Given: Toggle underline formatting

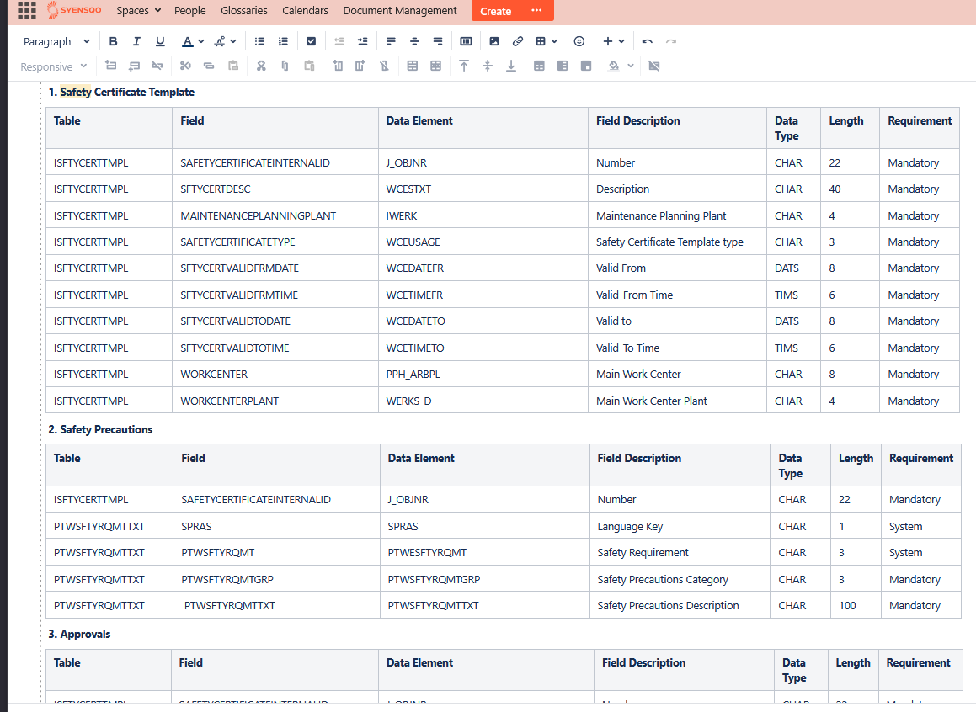Looking at the screenshot, I should (x=160, y=41).
